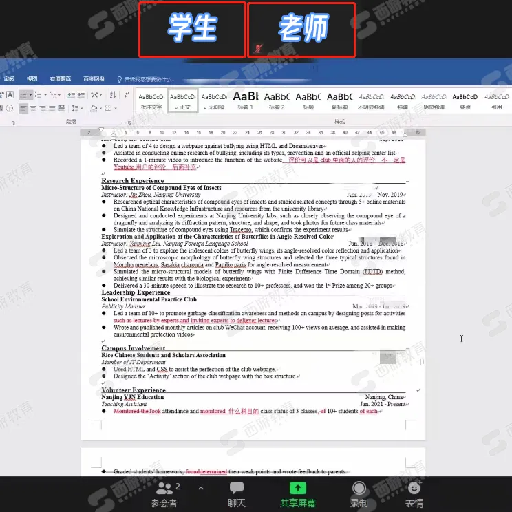This screenshot has width=512, height=512.
Task: Click the shading paint bucket
Action: [x=94, y=108]
